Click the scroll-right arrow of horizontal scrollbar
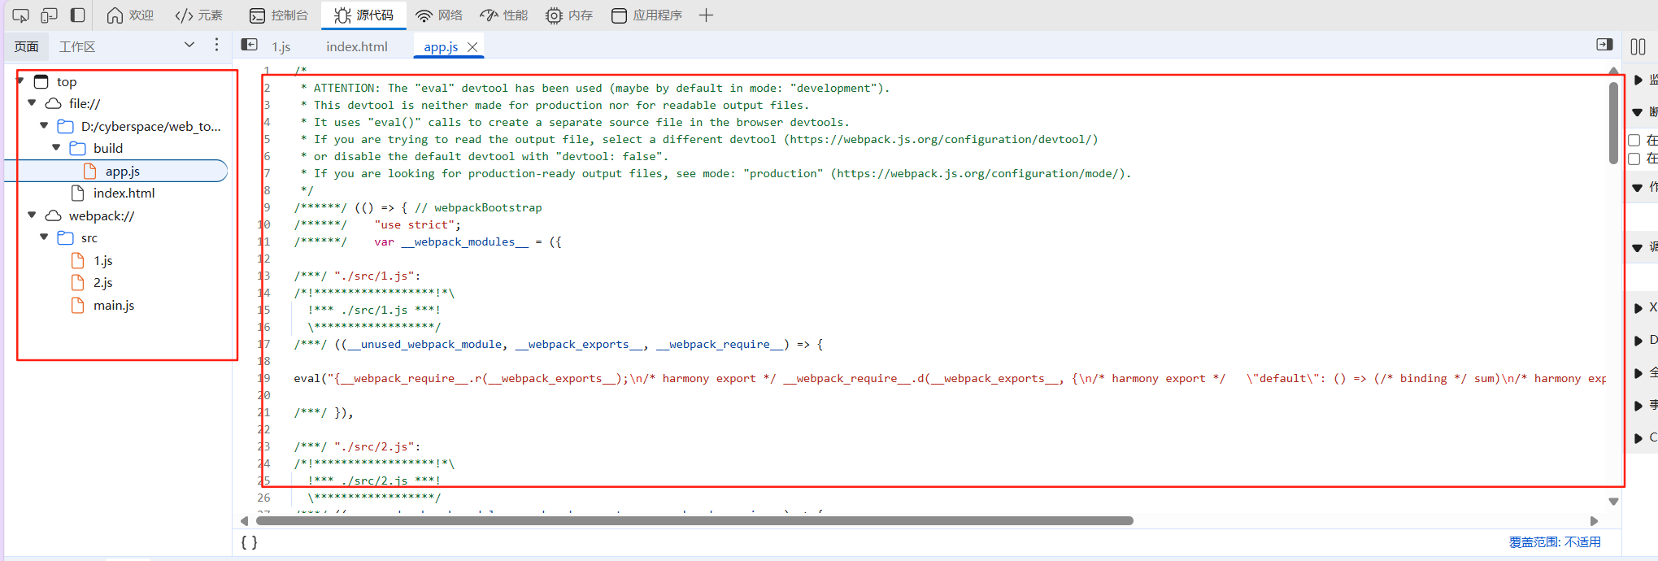The width and height of the screenshot is (1658, 561). pos(1594,520)
